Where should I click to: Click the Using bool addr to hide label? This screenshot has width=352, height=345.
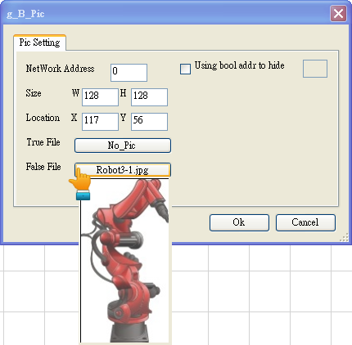click(x=239, y=65)
